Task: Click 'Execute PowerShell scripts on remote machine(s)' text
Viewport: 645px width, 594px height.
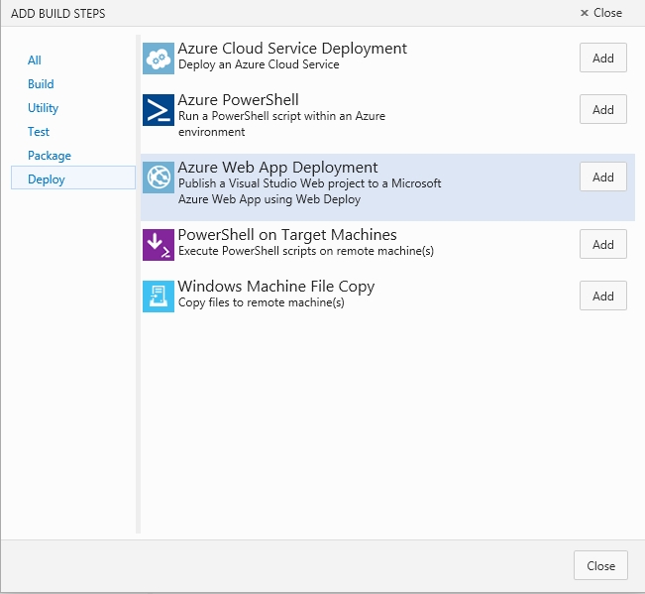Action: tap(306, 251)
